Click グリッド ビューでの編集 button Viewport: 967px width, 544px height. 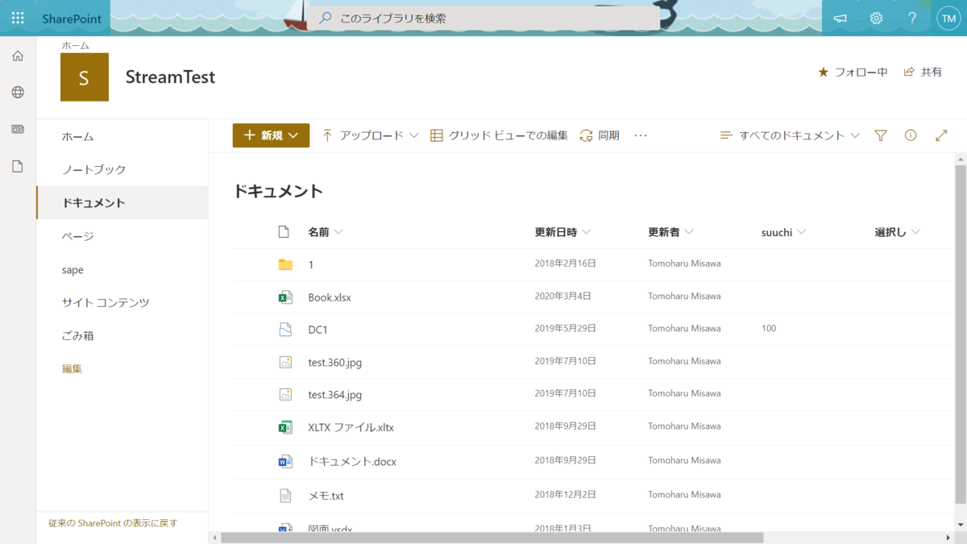click(x=499, y=135)
